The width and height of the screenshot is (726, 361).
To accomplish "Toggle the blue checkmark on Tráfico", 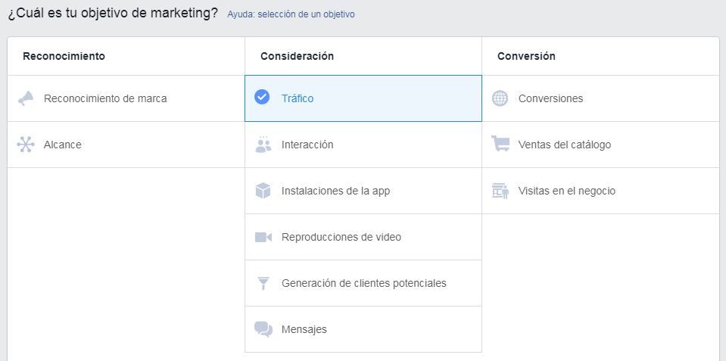I will (262, 98).
